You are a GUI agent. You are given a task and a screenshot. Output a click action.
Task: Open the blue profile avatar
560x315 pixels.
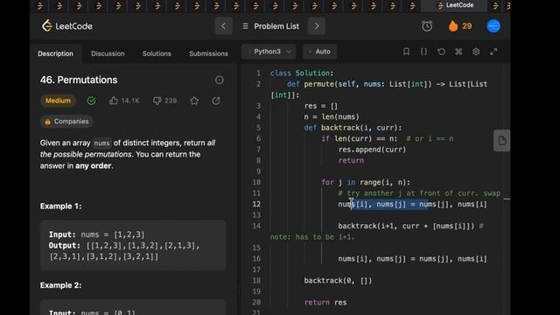493,26
